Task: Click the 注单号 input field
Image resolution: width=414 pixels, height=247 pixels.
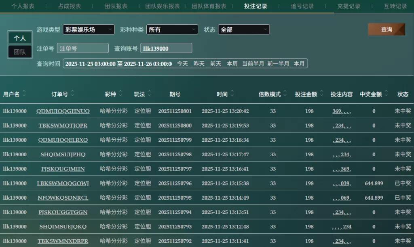Action: pyautogui.click(x=83, y=48)
